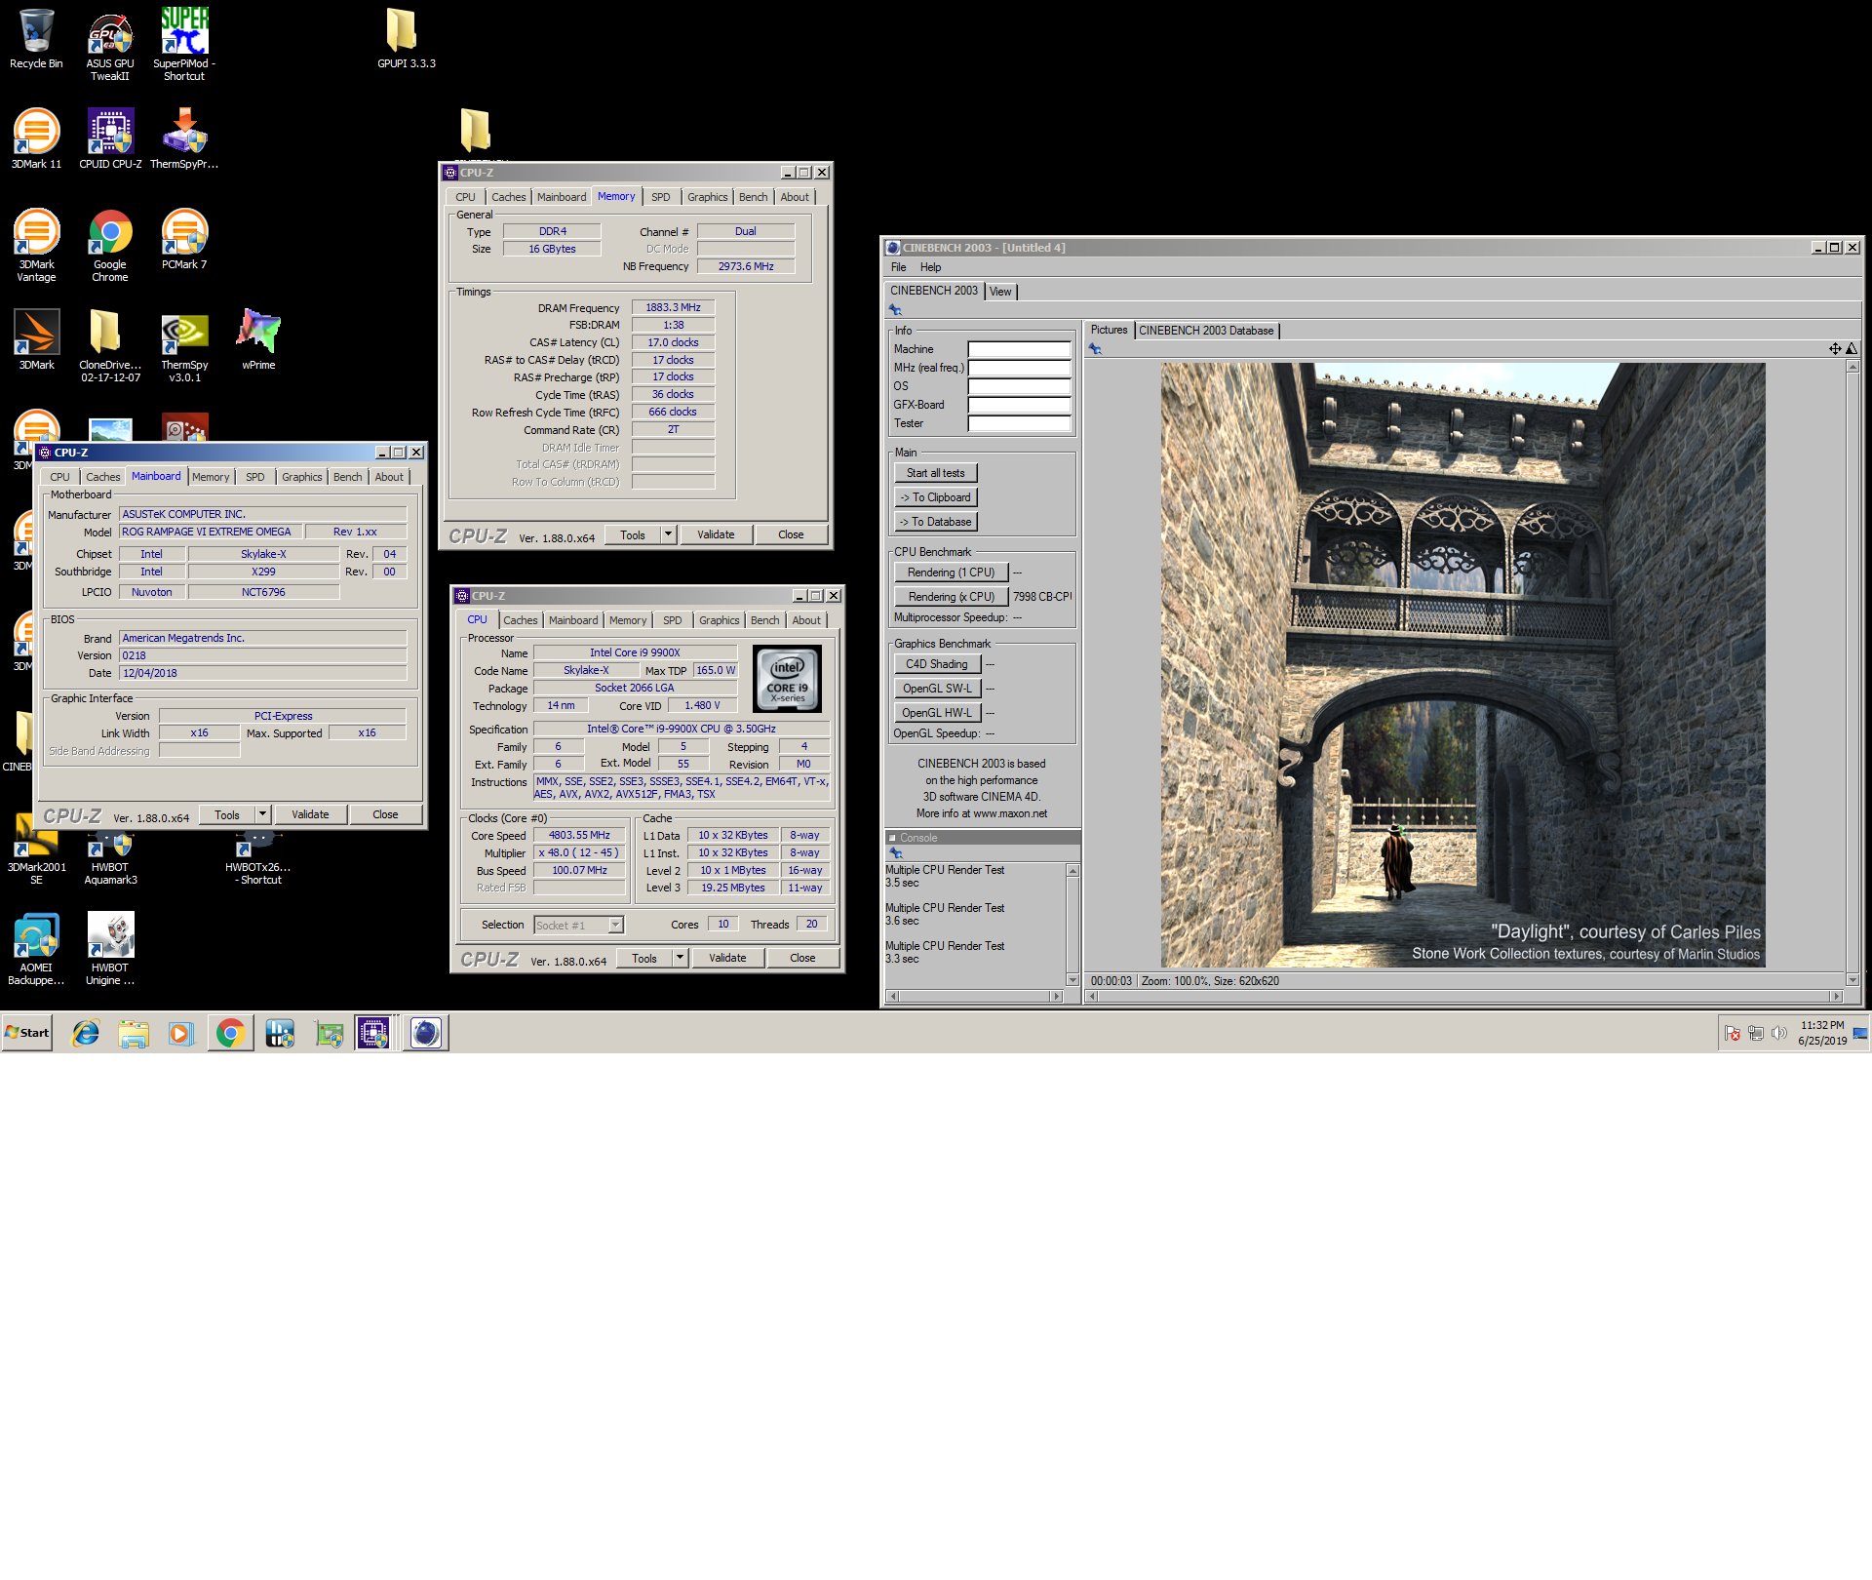Run OpenGL SW-L benchmark
This screenshot has width=1872, height=1580.
(936, 689)
